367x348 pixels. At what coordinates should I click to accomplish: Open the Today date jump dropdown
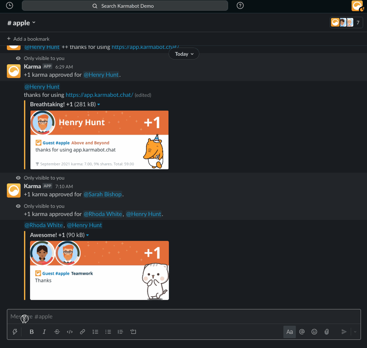pos(184,54)
